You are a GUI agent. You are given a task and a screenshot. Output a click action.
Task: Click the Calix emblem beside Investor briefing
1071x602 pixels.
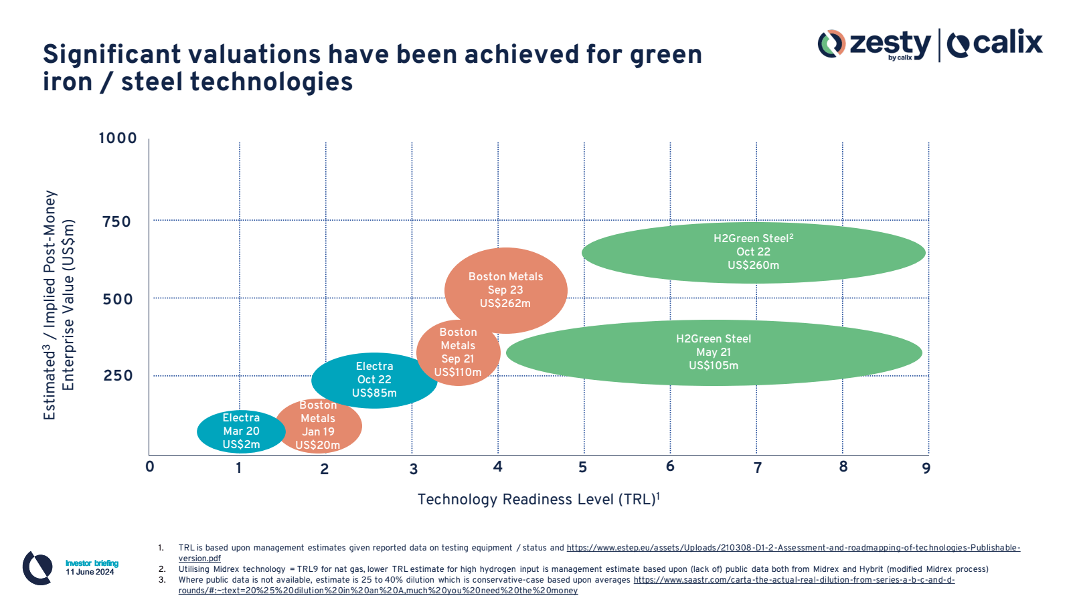point(37,568)
